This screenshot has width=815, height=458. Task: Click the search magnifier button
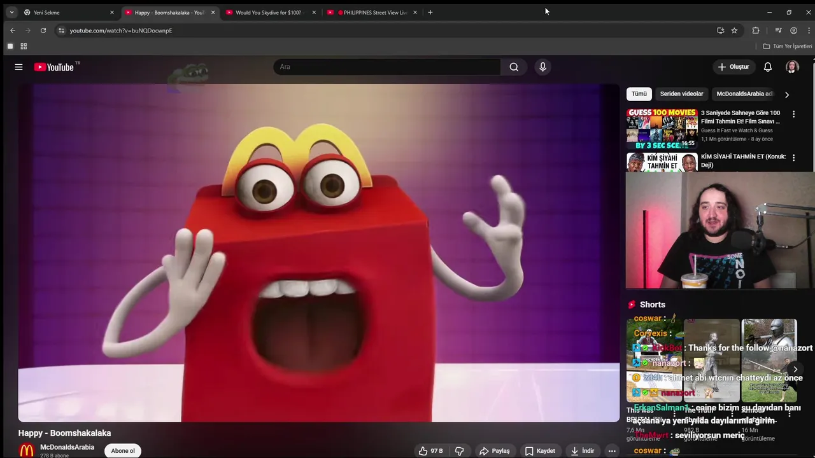(x=514, y=67)
